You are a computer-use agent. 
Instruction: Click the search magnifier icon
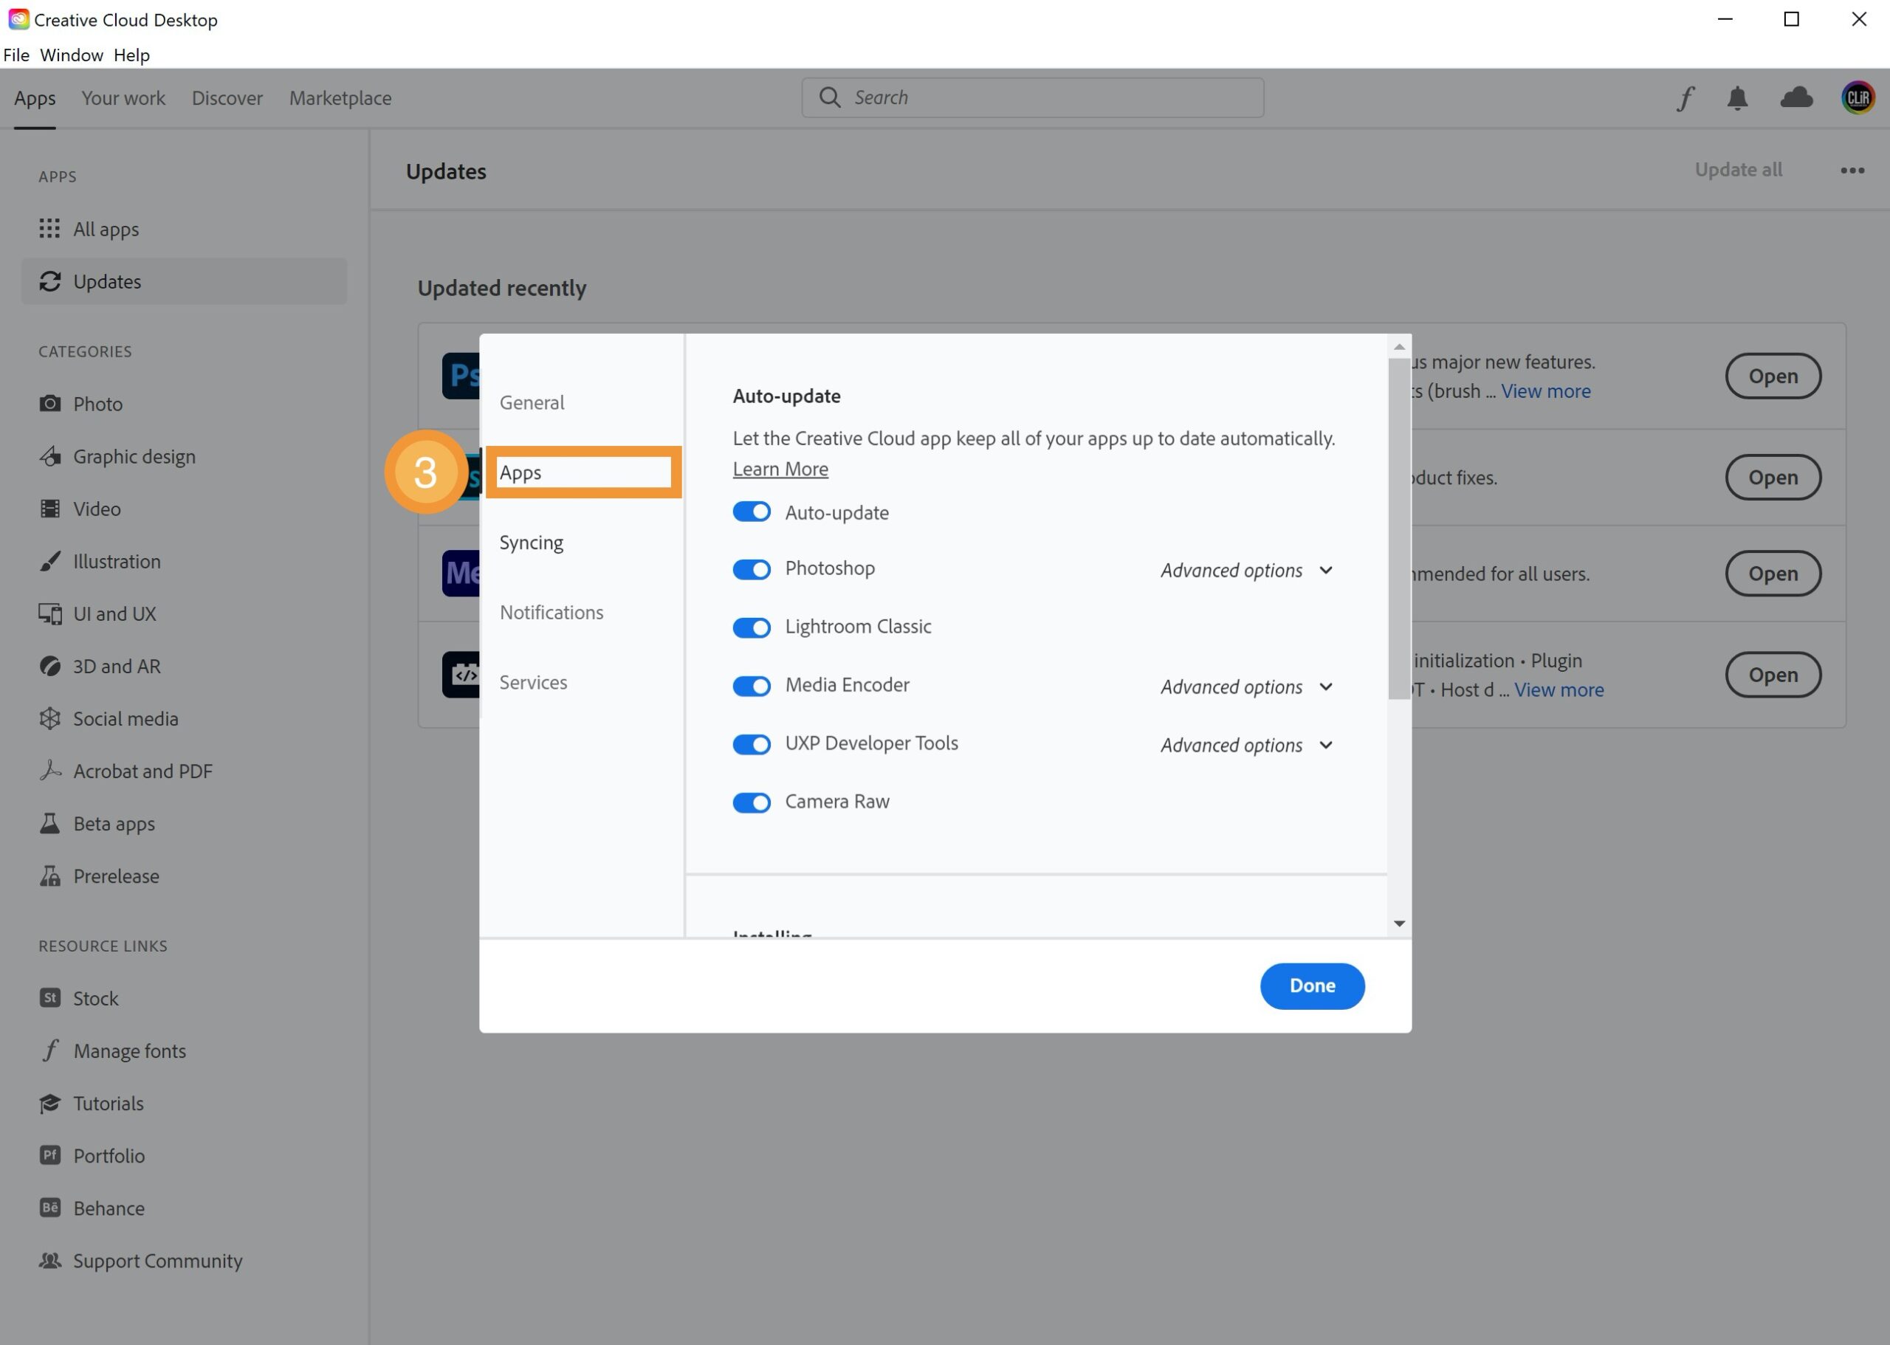(830, 97)
